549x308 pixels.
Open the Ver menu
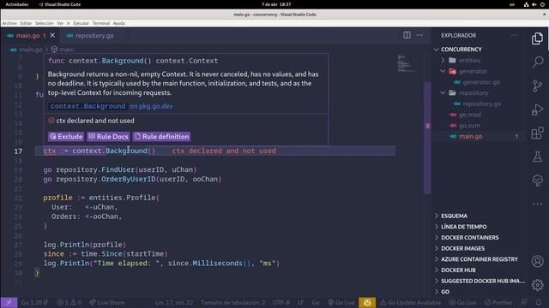point(60,23)
